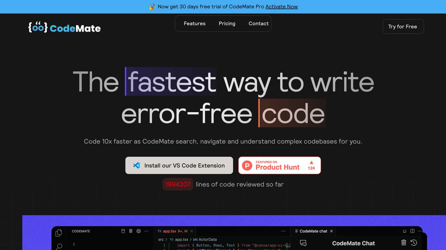This screenshot has width=446, height=250.
Task: Click the 1994207 lines counter
Action: [x=178, y=184]
